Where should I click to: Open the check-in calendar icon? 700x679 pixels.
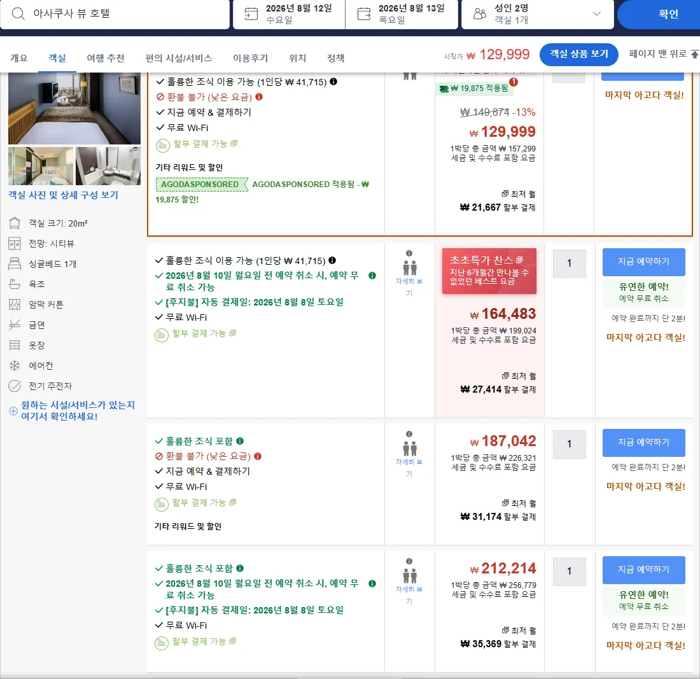[x=251, y=14]
